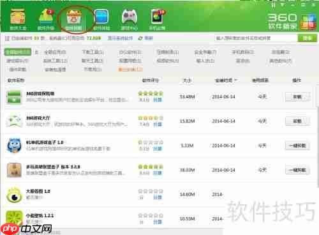Select the 安全杀毒(7) category filter
Viewport: 319px width, 235px height.
[205, 52]
